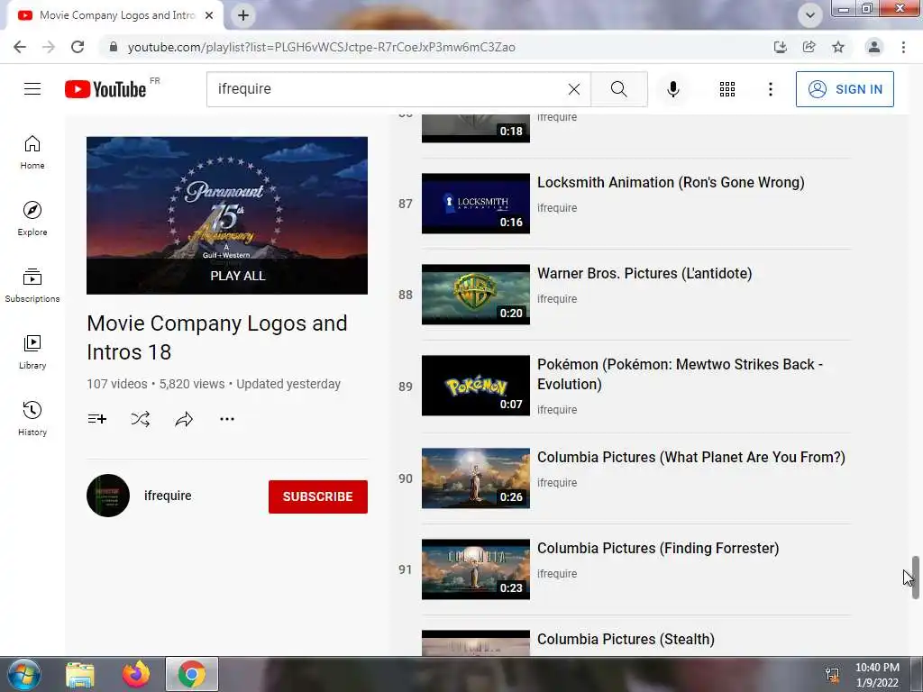Click the network tray icon

(x=832, y=675)
